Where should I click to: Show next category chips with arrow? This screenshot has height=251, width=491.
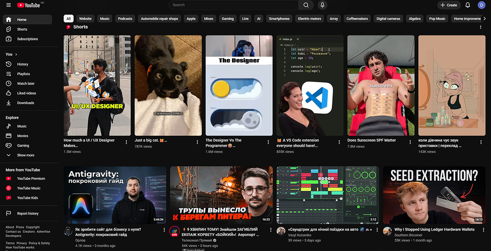(485, 19)
